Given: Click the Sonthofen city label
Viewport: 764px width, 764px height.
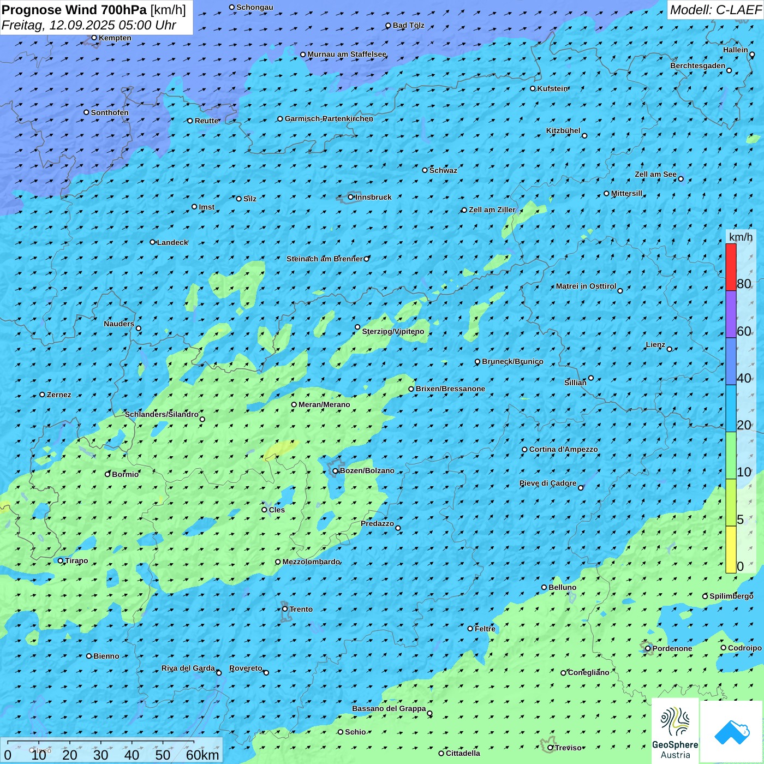Looking at the screenshot, I should (x=110, y=112).
